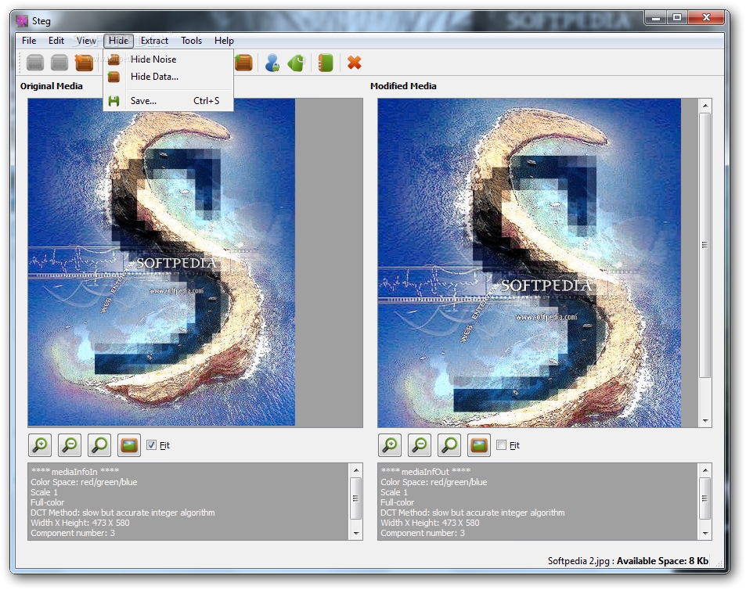The image size is (746, 590).
Task: Open the Tools menu
Action: [x=191, y=41]
